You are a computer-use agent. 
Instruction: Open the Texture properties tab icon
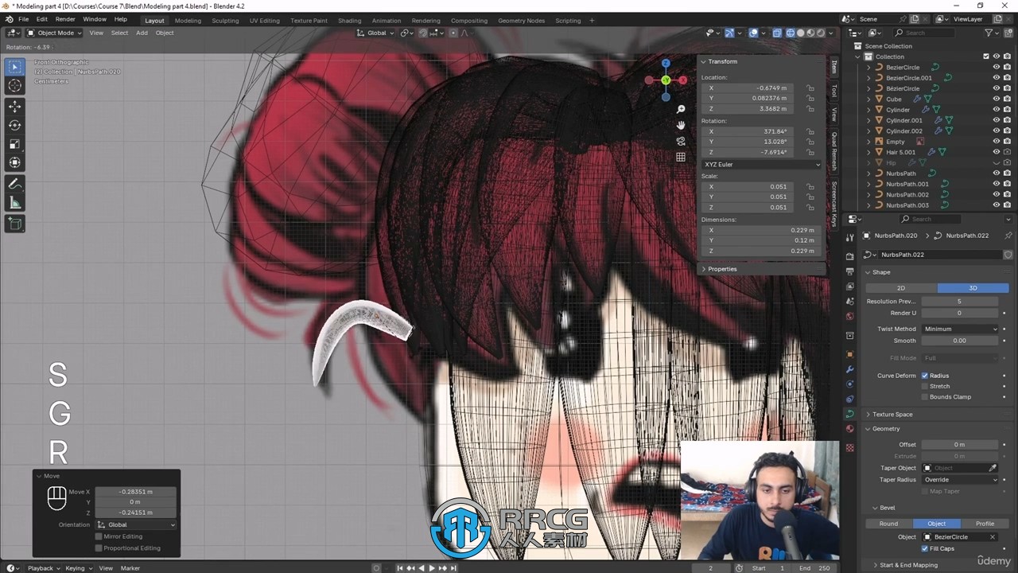tap(849, 448)
